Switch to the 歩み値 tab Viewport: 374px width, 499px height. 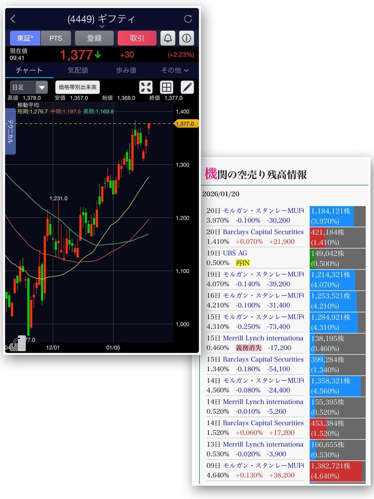pyautogui.click(x=126, y=70)
